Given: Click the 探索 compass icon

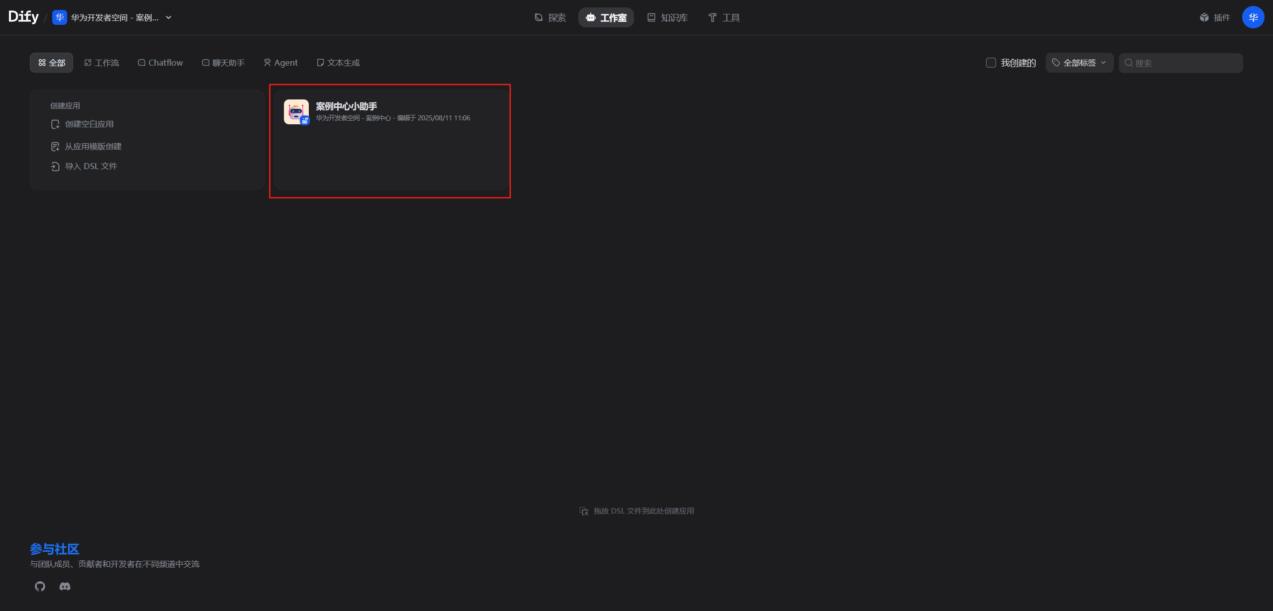Looking at the screenshot, I should point(539,17).
